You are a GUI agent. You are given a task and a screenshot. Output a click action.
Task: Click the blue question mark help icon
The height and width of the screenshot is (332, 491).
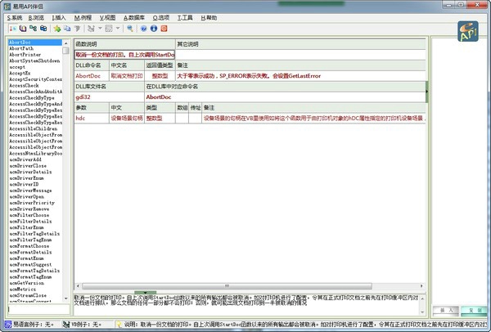click(143, 28)
